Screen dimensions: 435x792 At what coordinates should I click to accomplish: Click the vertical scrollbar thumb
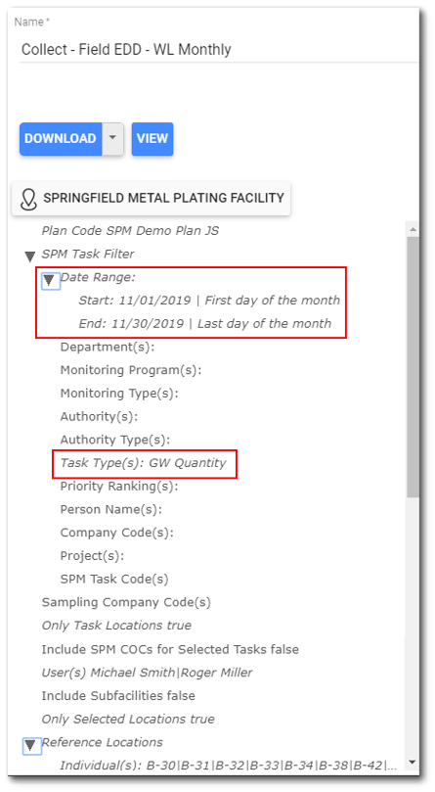click(x=413, y=366)
